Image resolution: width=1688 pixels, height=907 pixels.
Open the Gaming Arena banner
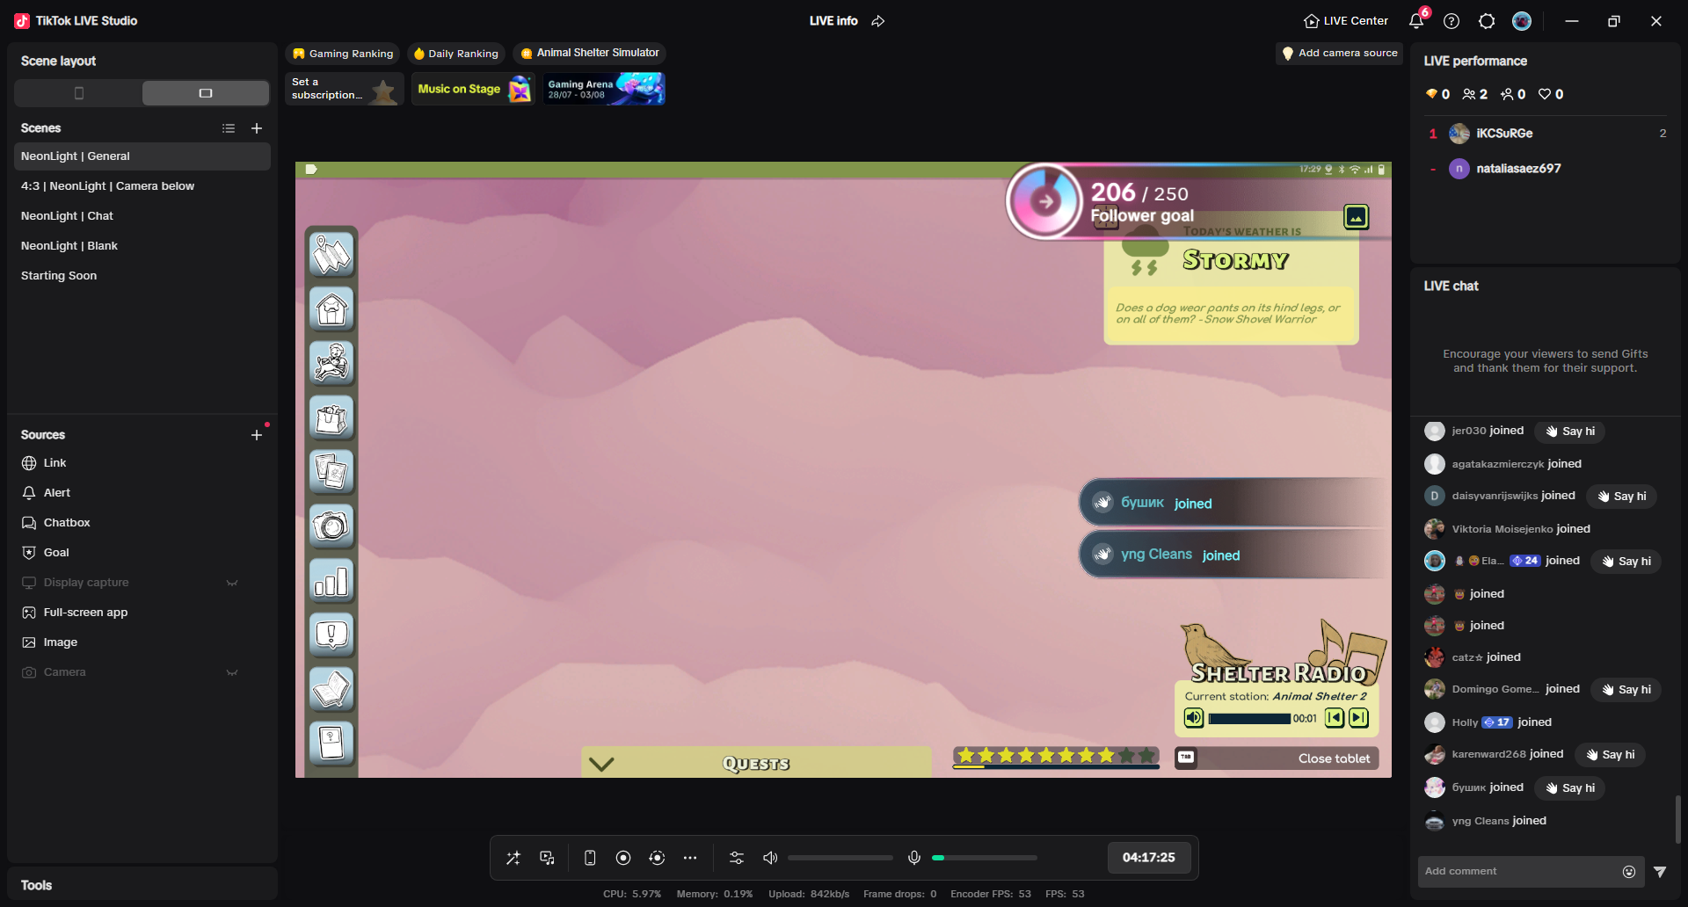click(604, 89)
